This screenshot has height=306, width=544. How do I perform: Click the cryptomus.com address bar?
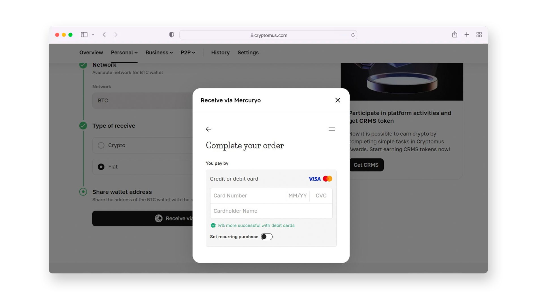pyautogui.click(x=268, y=35)
